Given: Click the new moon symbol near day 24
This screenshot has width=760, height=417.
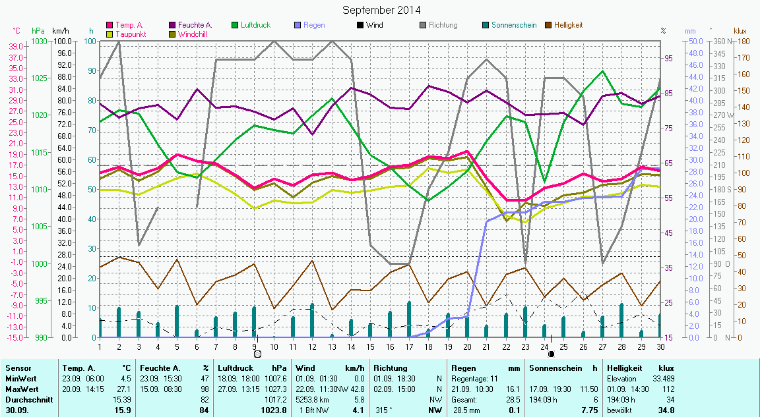Looking at the screenshot, I should 552,354.
